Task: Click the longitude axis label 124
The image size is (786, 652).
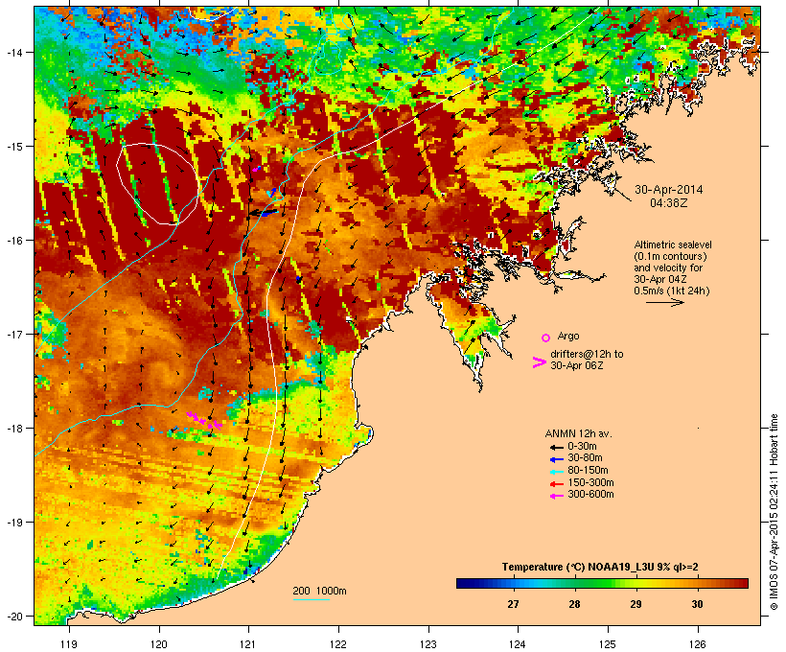Action: coord(518,644)
